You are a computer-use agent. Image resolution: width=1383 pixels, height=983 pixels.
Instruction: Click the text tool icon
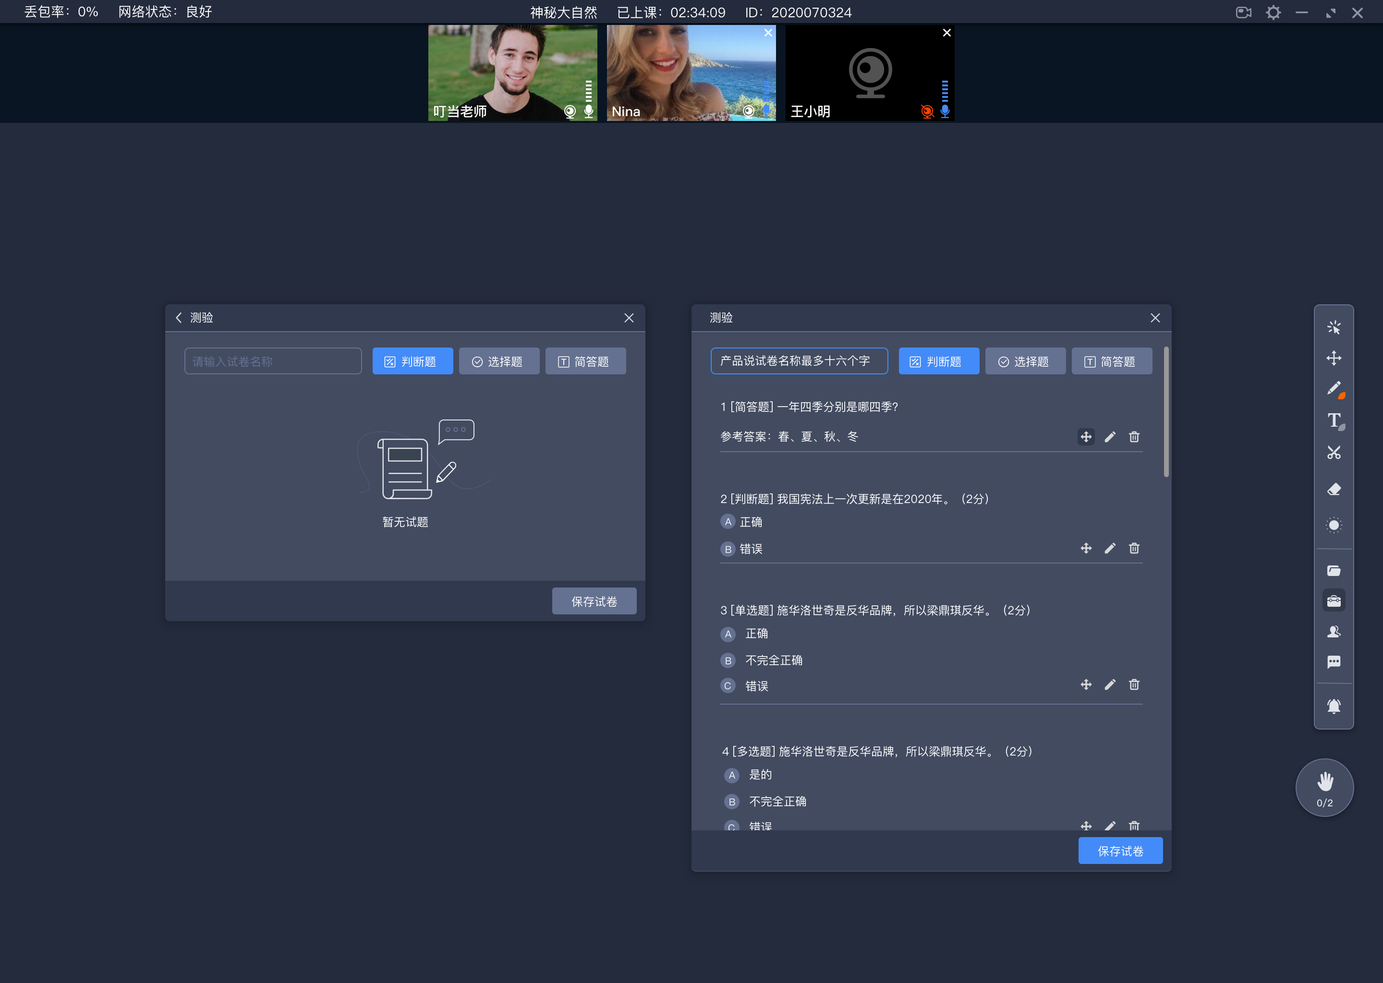(x=1333, y=421)
